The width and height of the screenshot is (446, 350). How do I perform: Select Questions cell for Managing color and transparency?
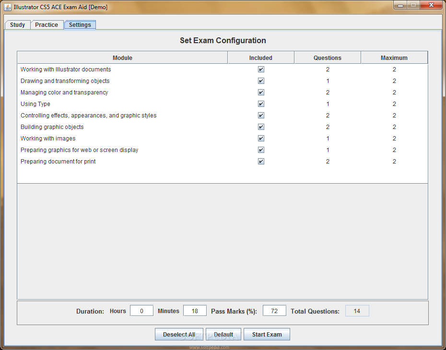click(328, 93)
